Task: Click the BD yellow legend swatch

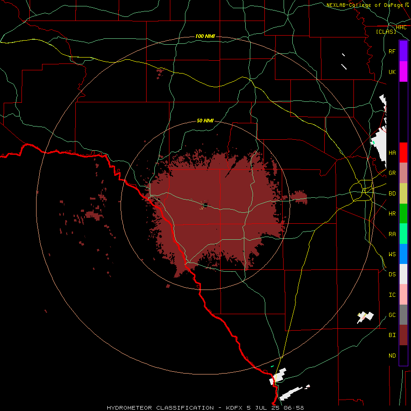Action: point(403,193)
